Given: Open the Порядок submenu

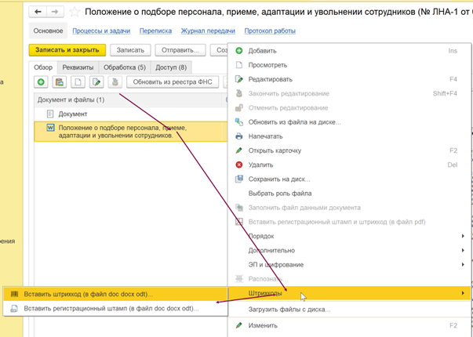Looking at the screenshot, I should point(350,236).
